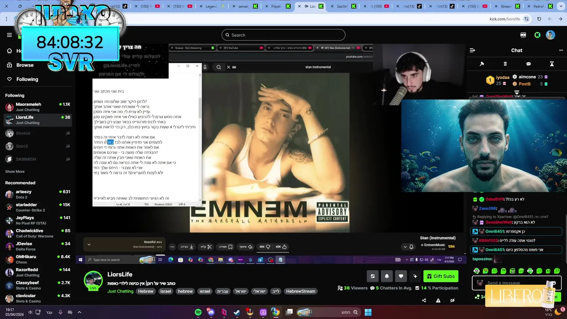Switch to the Legend browser tab

coord(212,7)
